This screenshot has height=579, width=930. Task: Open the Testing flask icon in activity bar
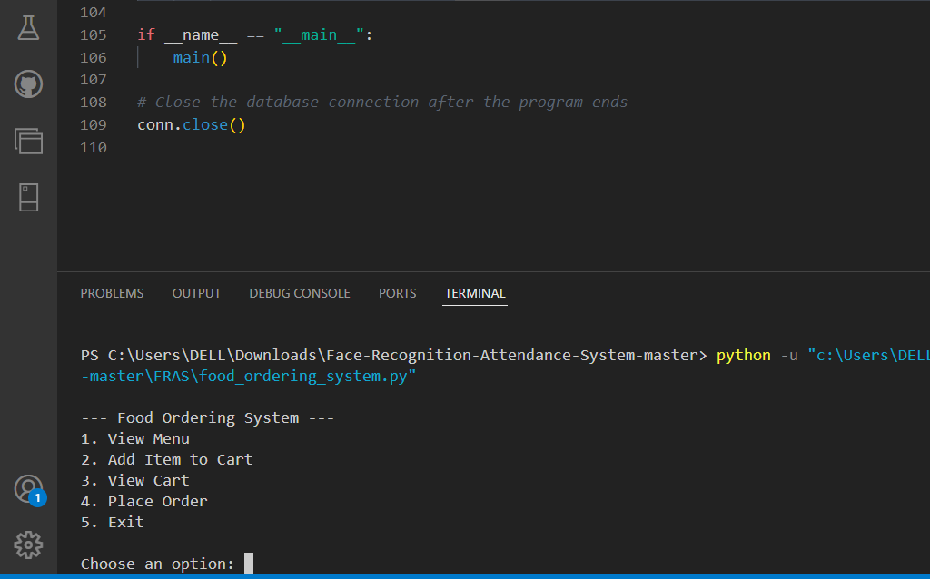[28, 28]
